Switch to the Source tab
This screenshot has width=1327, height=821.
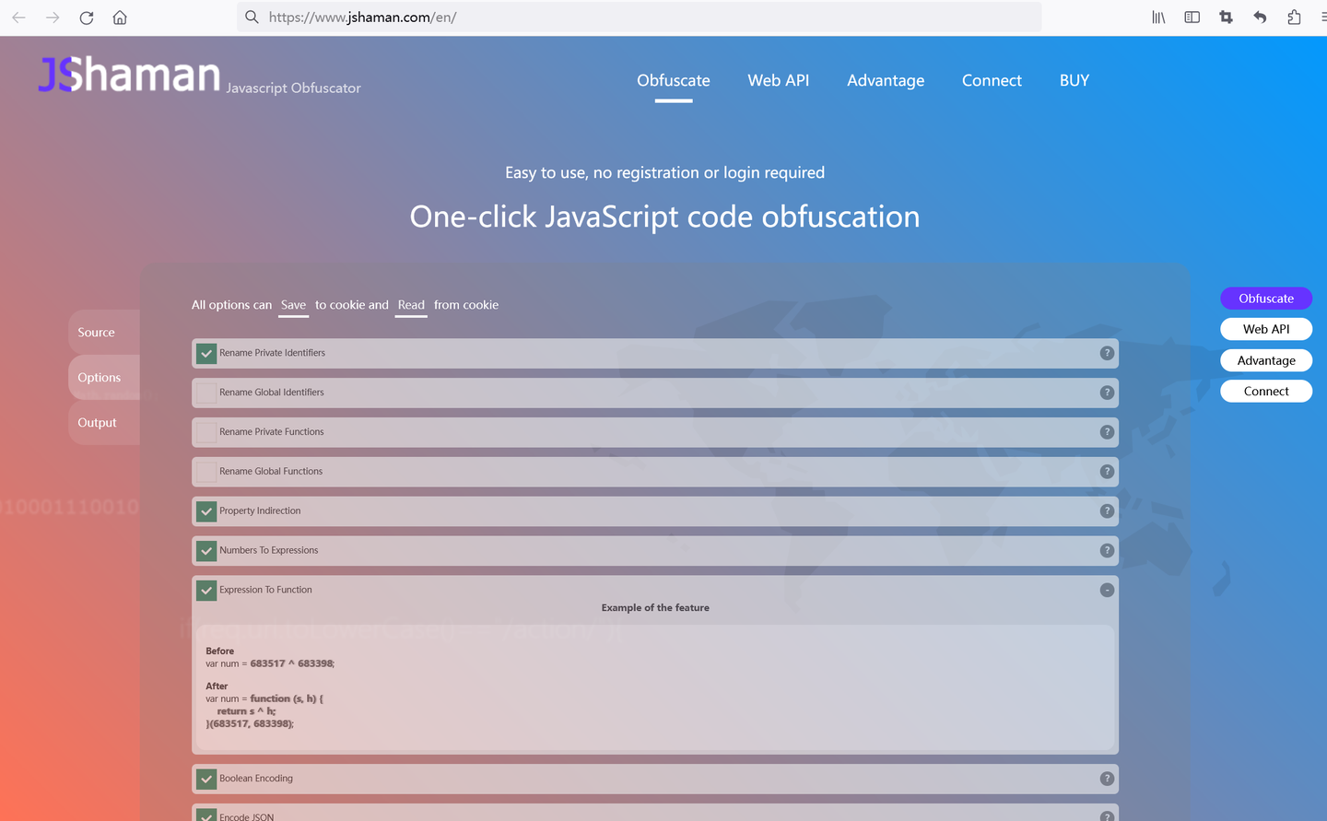coord(95,332)
